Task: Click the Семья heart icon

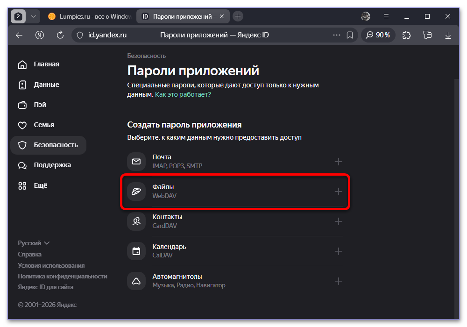Action: 22,125
